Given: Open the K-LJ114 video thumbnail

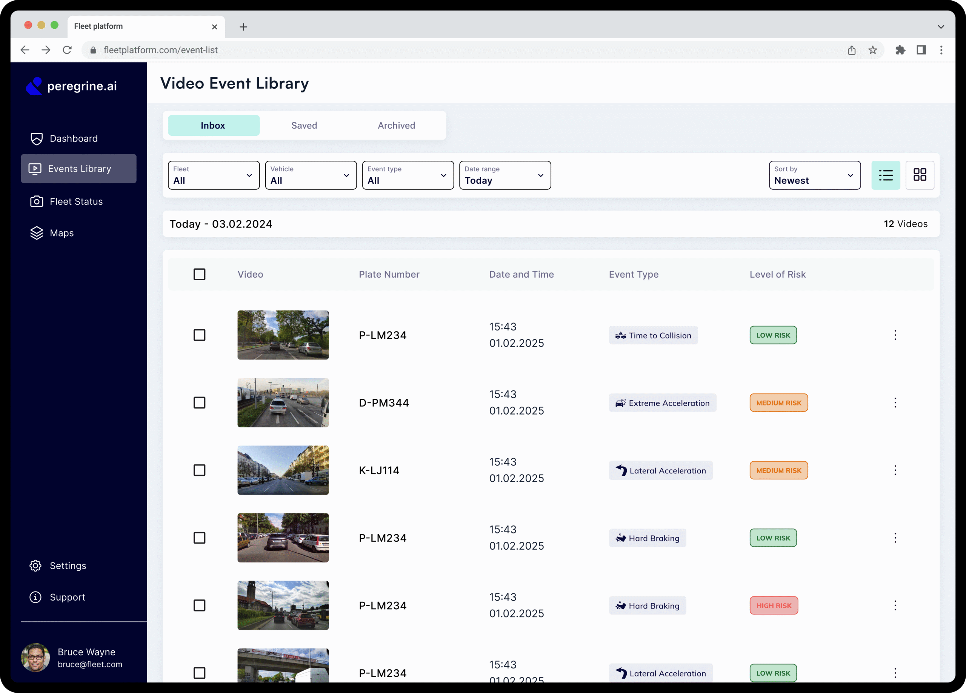Looking at the screenshot, I should pyautogui.click(x=283, y=470).
